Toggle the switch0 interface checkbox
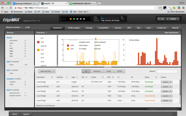This screenshot has height=116, width=186. point(38,65)
